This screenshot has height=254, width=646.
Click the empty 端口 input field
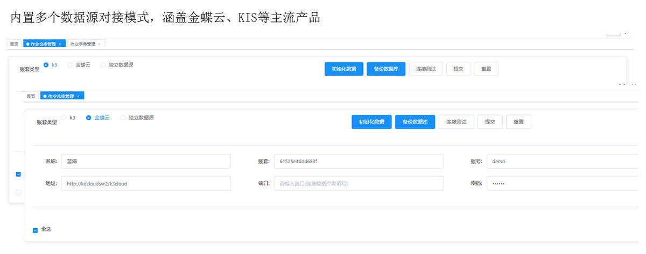(x=359, y=183)
